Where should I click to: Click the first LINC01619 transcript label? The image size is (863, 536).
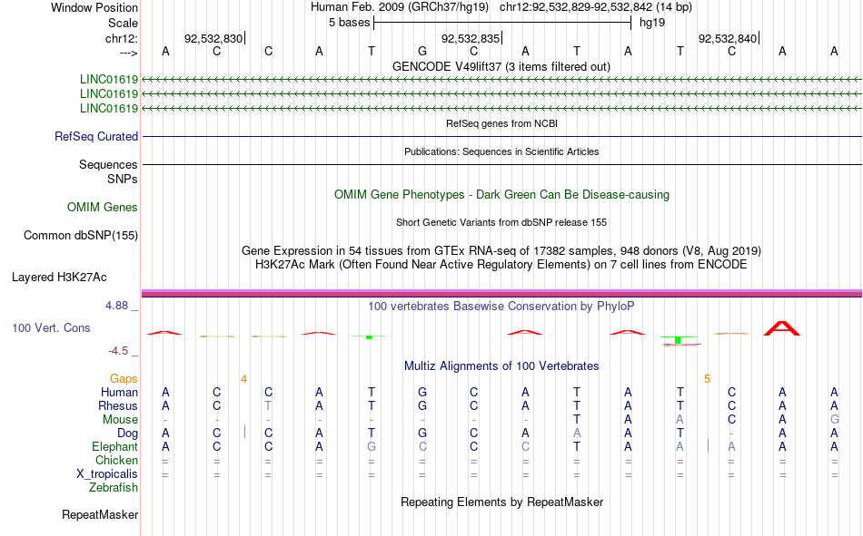coord(109,79)
